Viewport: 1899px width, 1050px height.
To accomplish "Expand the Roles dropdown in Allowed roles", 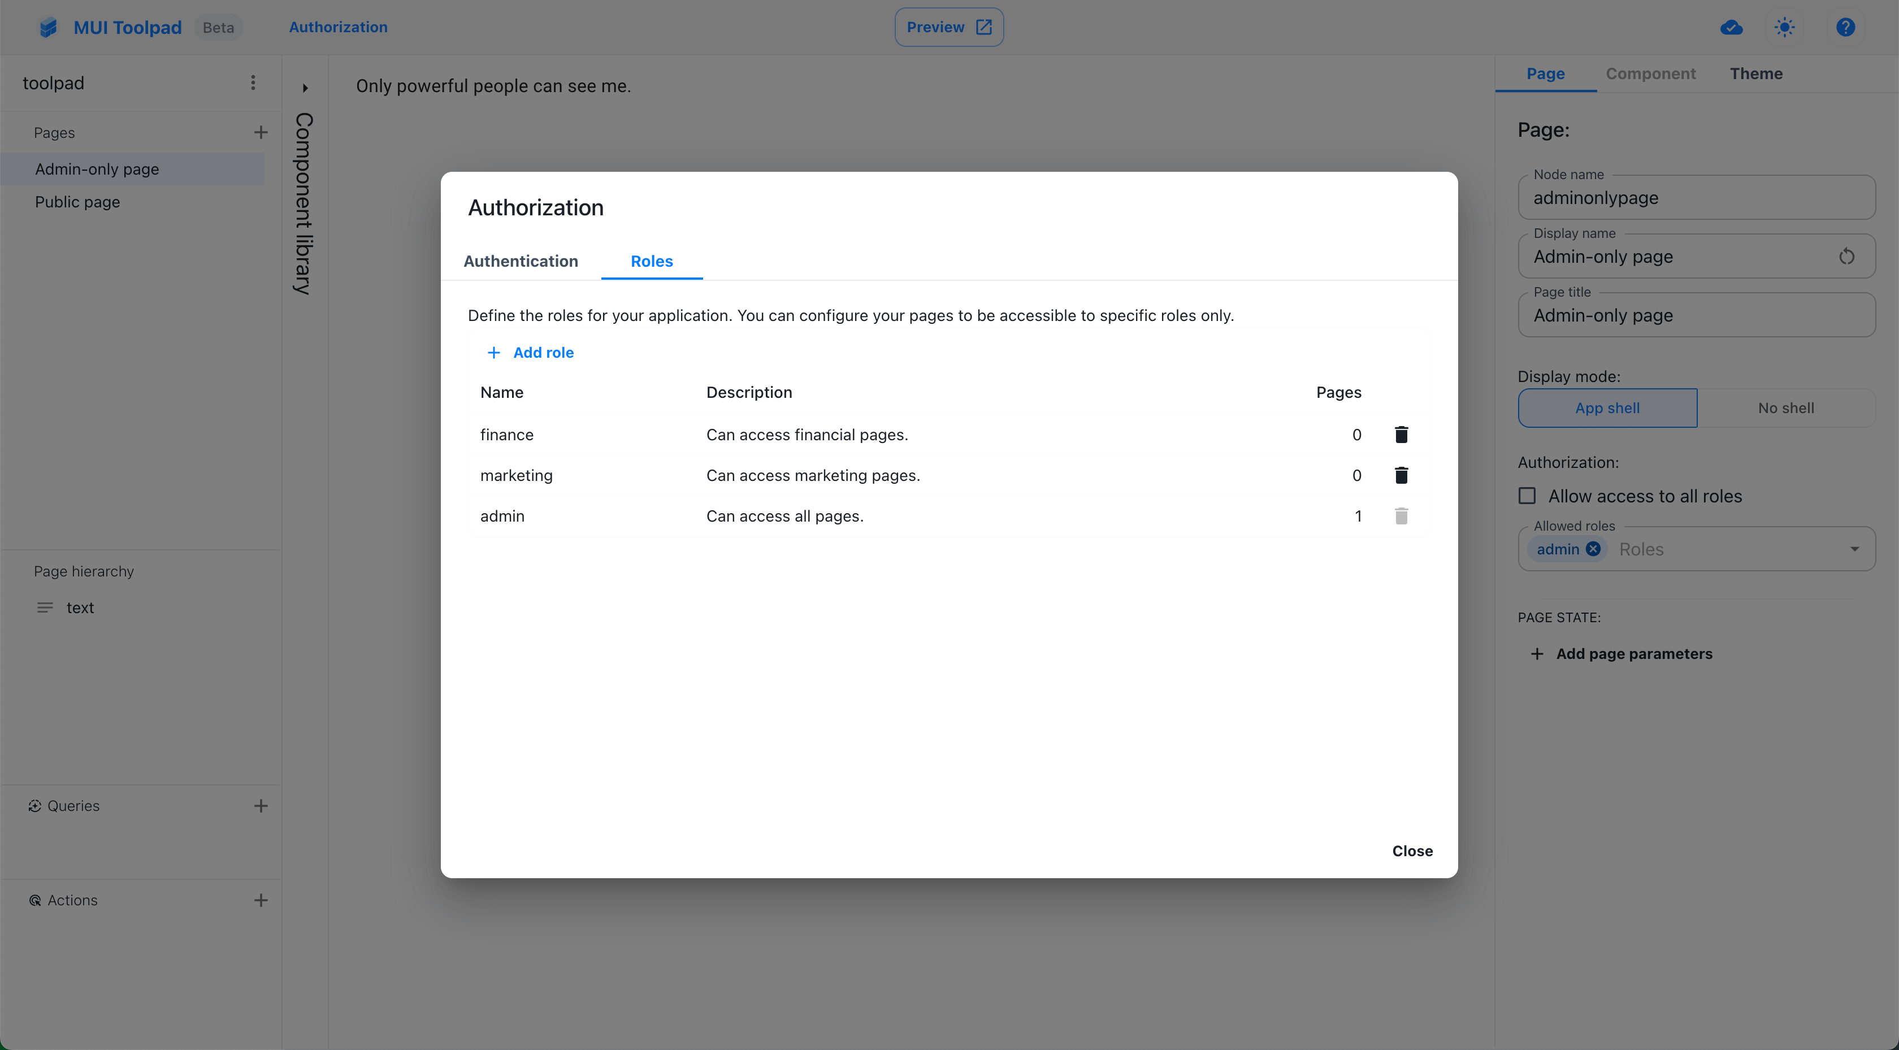I will click(1857, 547).
